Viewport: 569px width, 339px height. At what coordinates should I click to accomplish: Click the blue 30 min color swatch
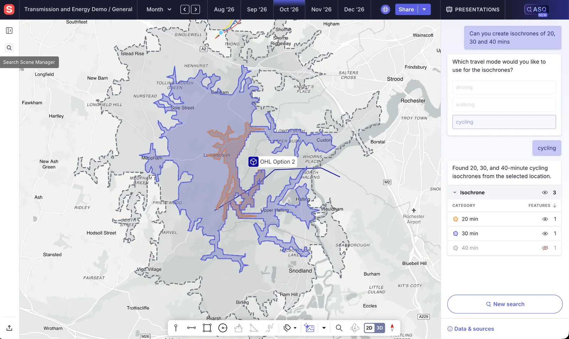[x=456, y=234]
